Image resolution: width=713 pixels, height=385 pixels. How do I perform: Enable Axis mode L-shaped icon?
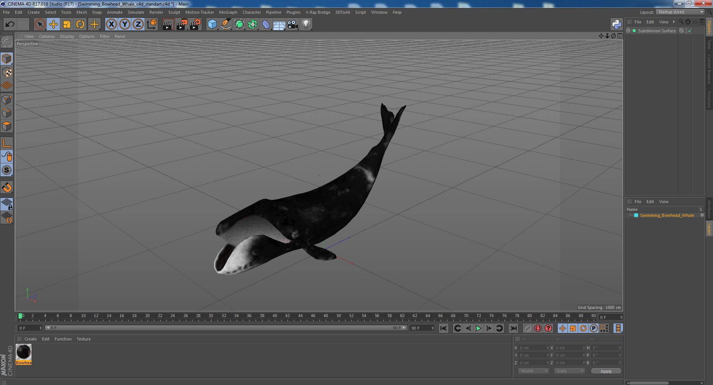[7, 143]
